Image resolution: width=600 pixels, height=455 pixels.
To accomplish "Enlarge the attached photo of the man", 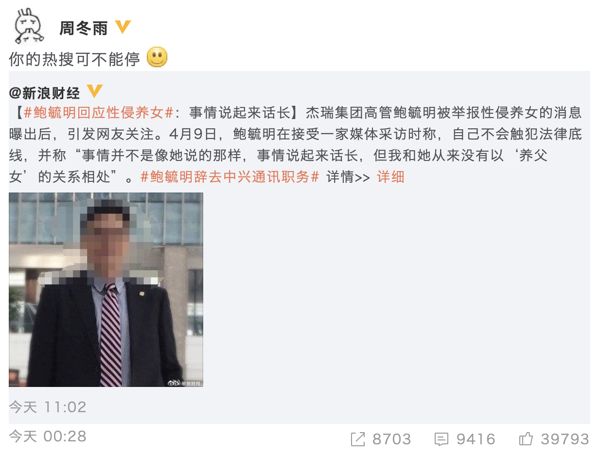I will point(106,290).
